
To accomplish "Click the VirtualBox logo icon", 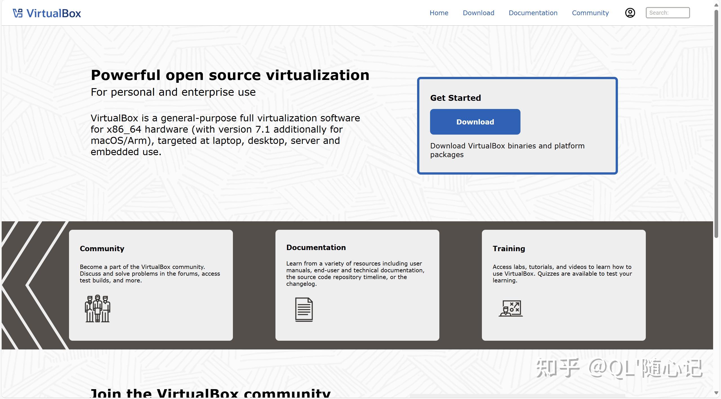I will (17, 12).
